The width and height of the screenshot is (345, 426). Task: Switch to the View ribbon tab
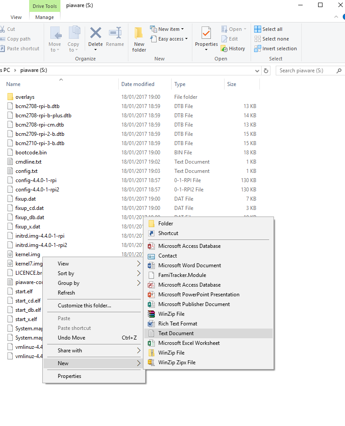click(x=16, y=17)
